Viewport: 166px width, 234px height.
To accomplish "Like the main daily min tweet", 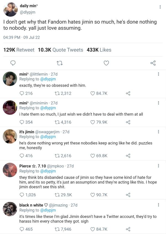I will [106, 63].
